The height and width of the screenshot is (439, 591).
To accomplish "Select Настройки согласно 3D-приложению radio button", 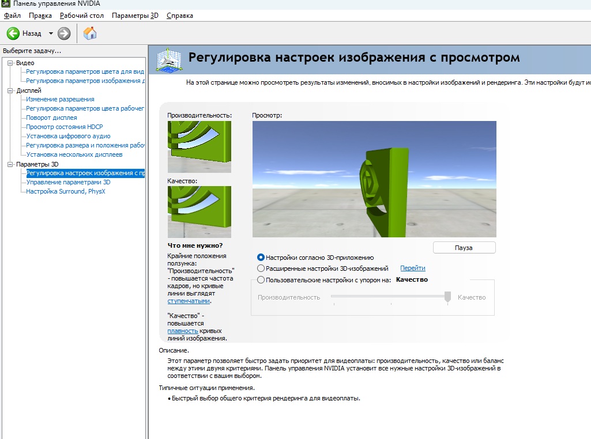I will [x=261, y=258].
